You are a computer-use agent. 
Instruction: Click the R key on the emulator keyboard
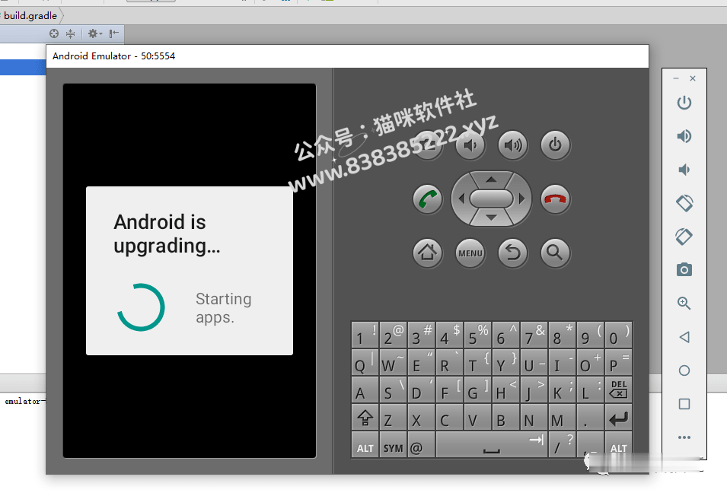[x=449, y=363]
